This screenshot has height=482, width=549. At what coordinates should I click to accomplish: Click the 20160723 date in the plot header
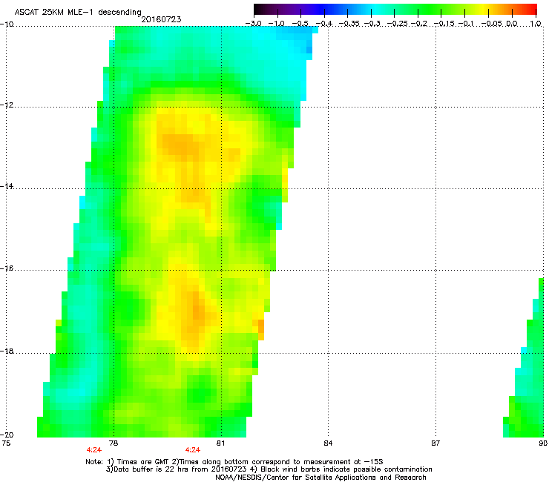tap(161, 19)
